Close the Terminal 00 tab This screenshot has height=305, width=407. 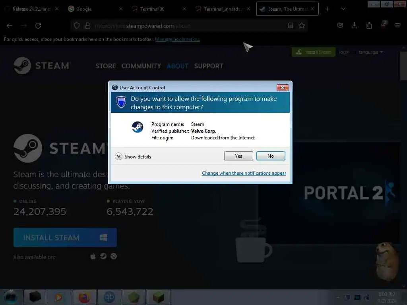pos(184,9)
